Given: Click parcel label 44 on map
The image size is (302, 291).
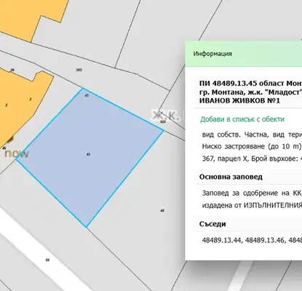Looking at the screenshot, I should pos(162,210).
